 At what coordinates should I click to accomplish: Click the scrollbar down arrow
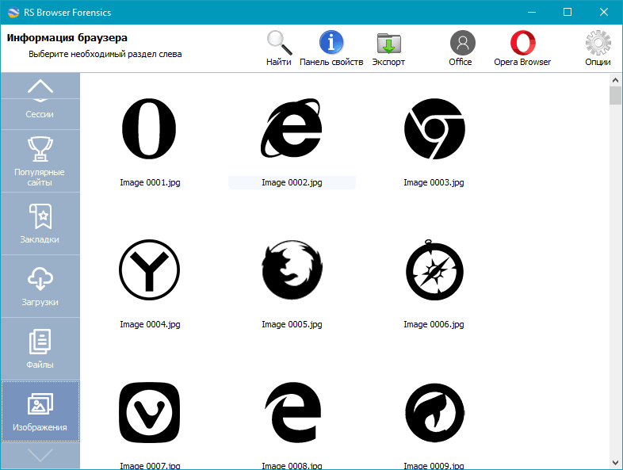(x=615, y=463)
